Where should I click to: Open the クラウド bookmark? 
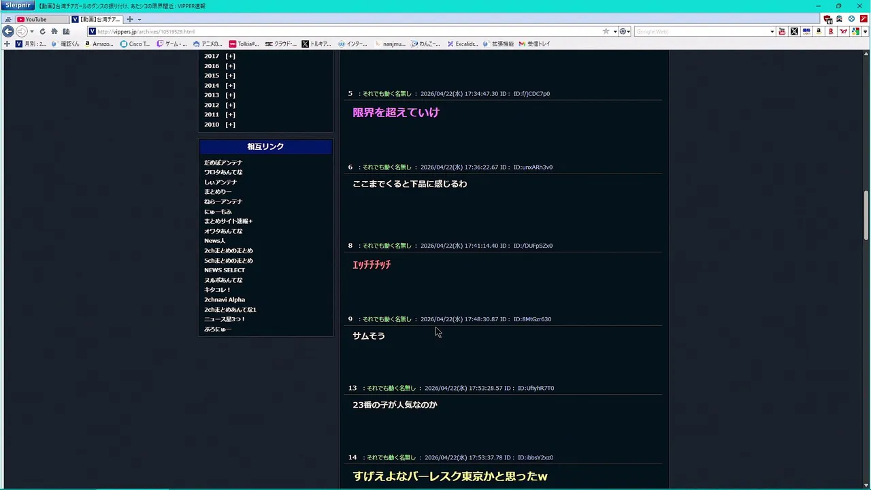[281, 44]
